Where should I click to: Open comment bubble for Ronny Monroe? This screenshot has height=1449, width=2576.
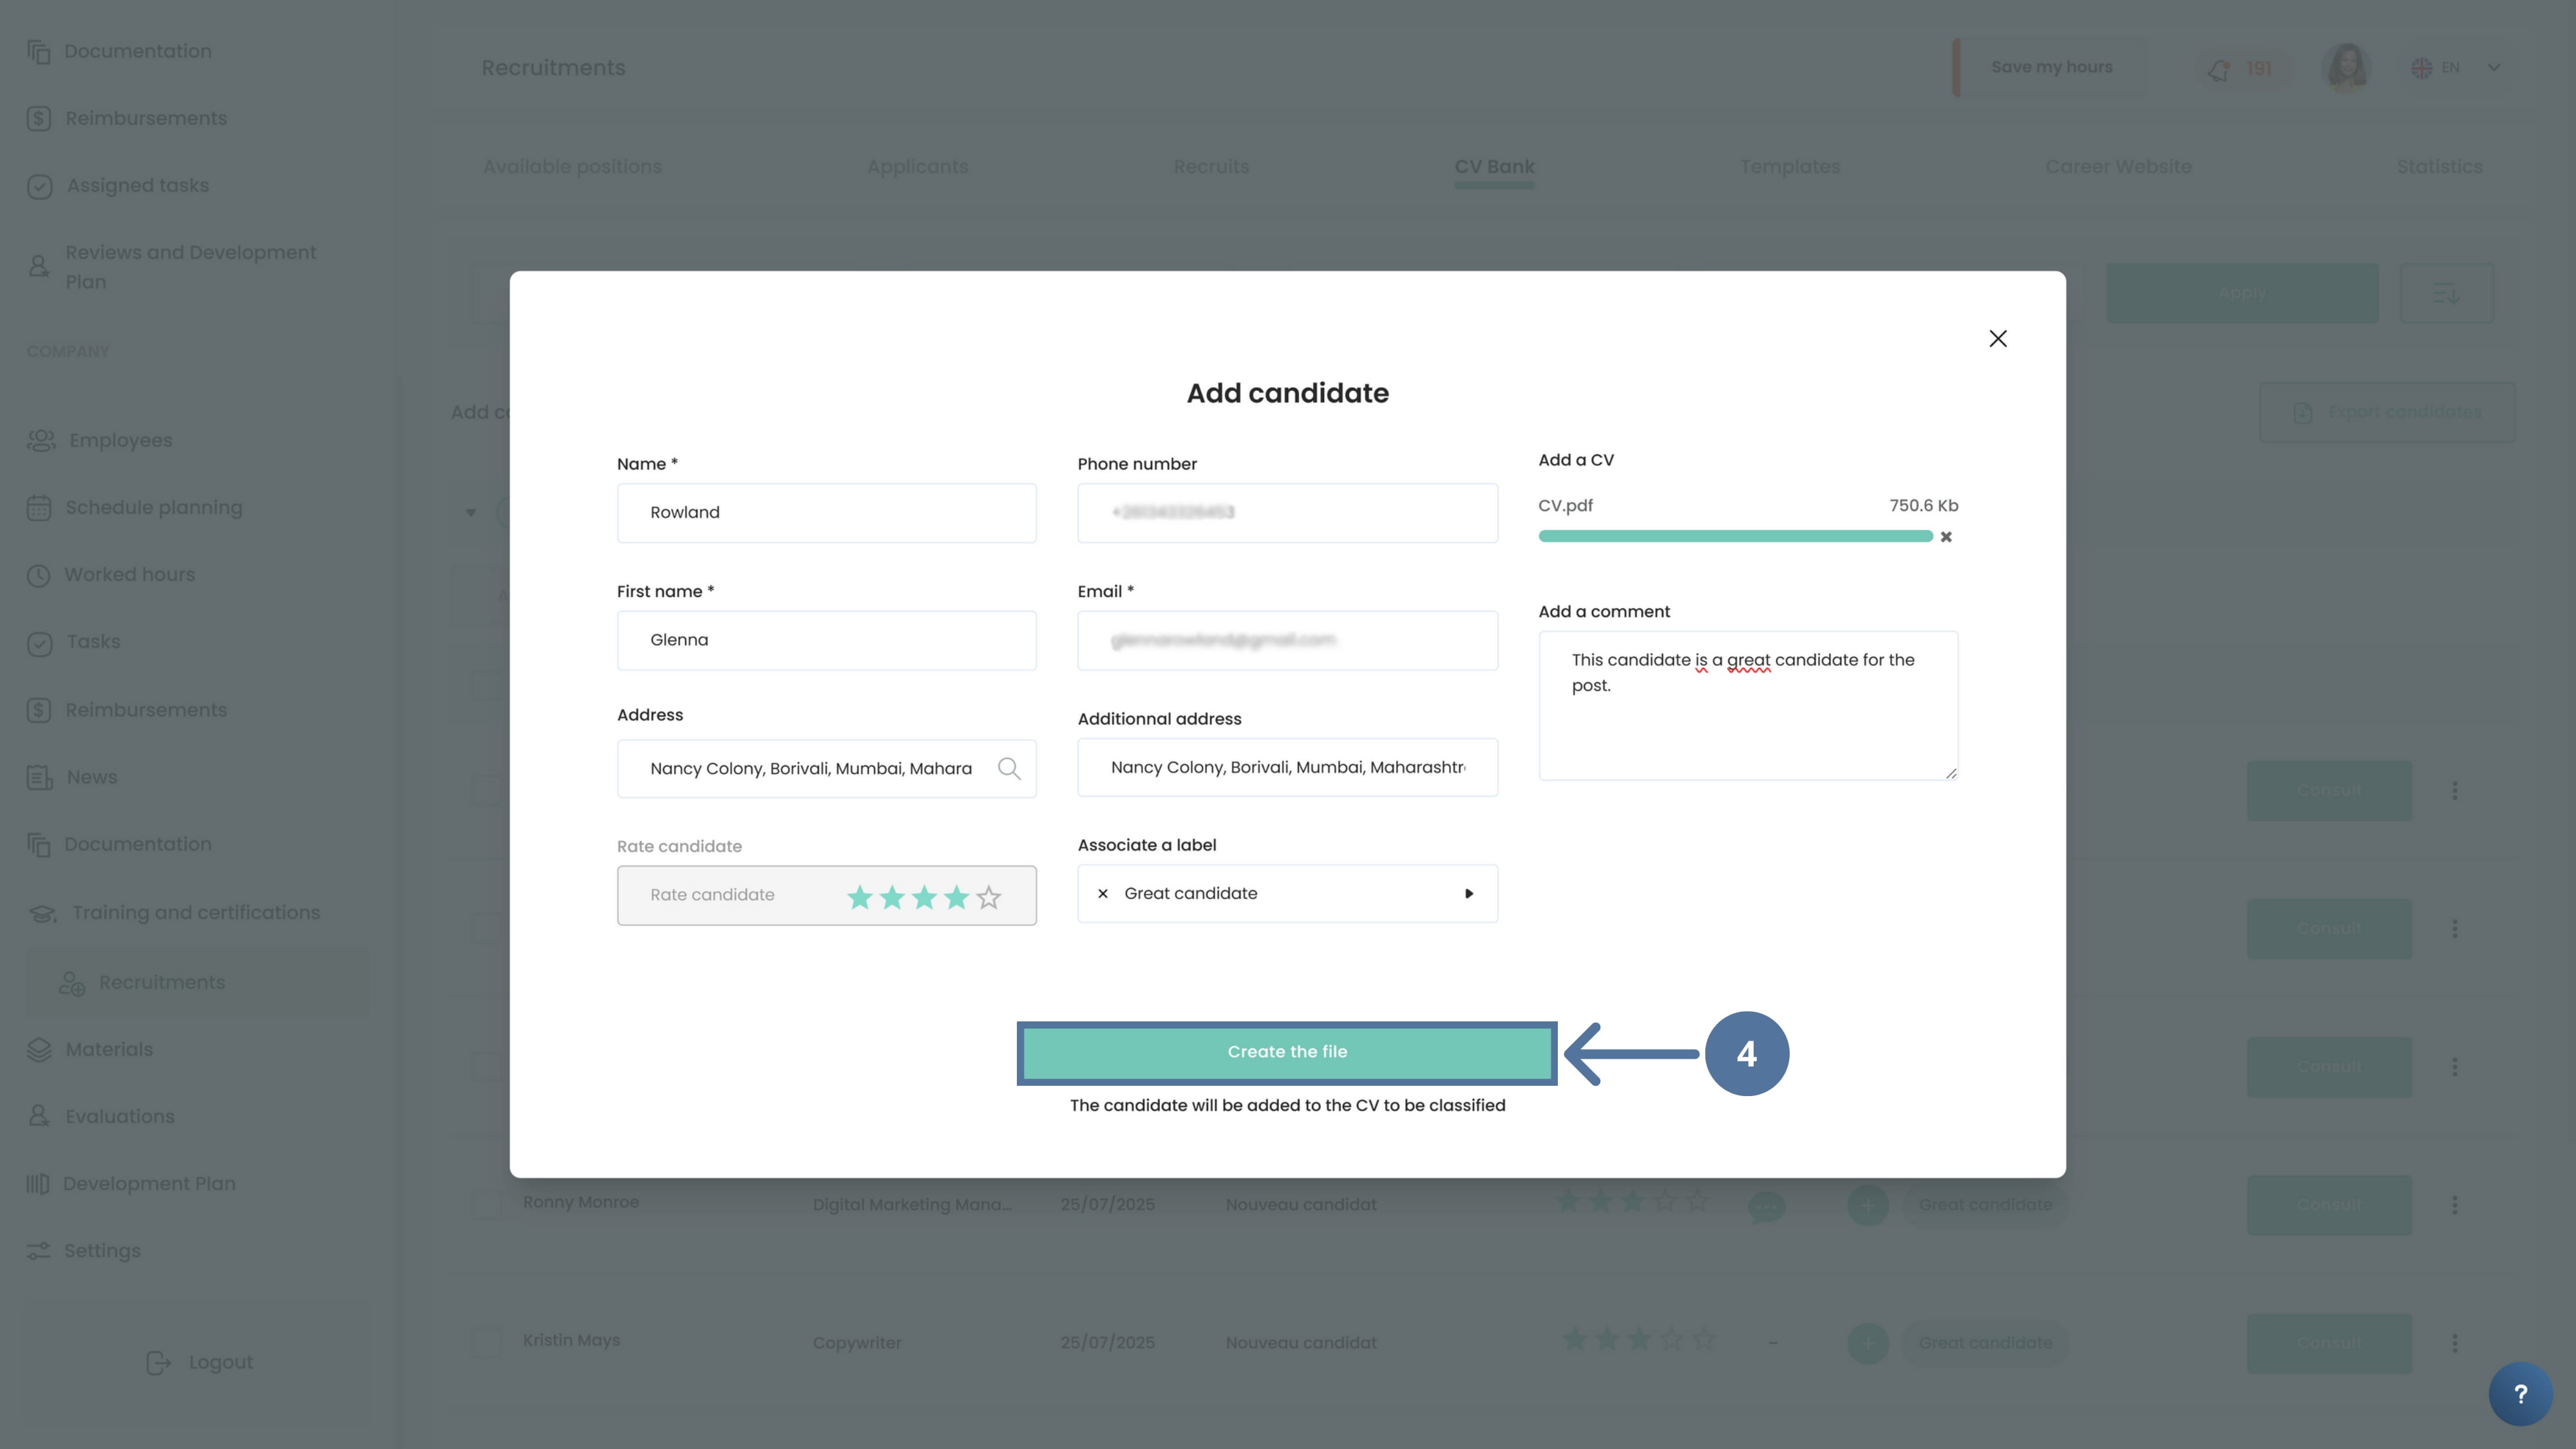[x=1766, y=1207]
